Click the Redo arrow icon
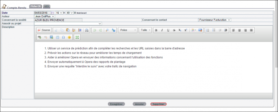Viewport: 278px width, 112px height. [x=100, y=30]
